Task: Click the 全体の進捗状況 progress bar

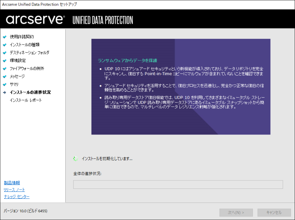Action: [178, 184]
